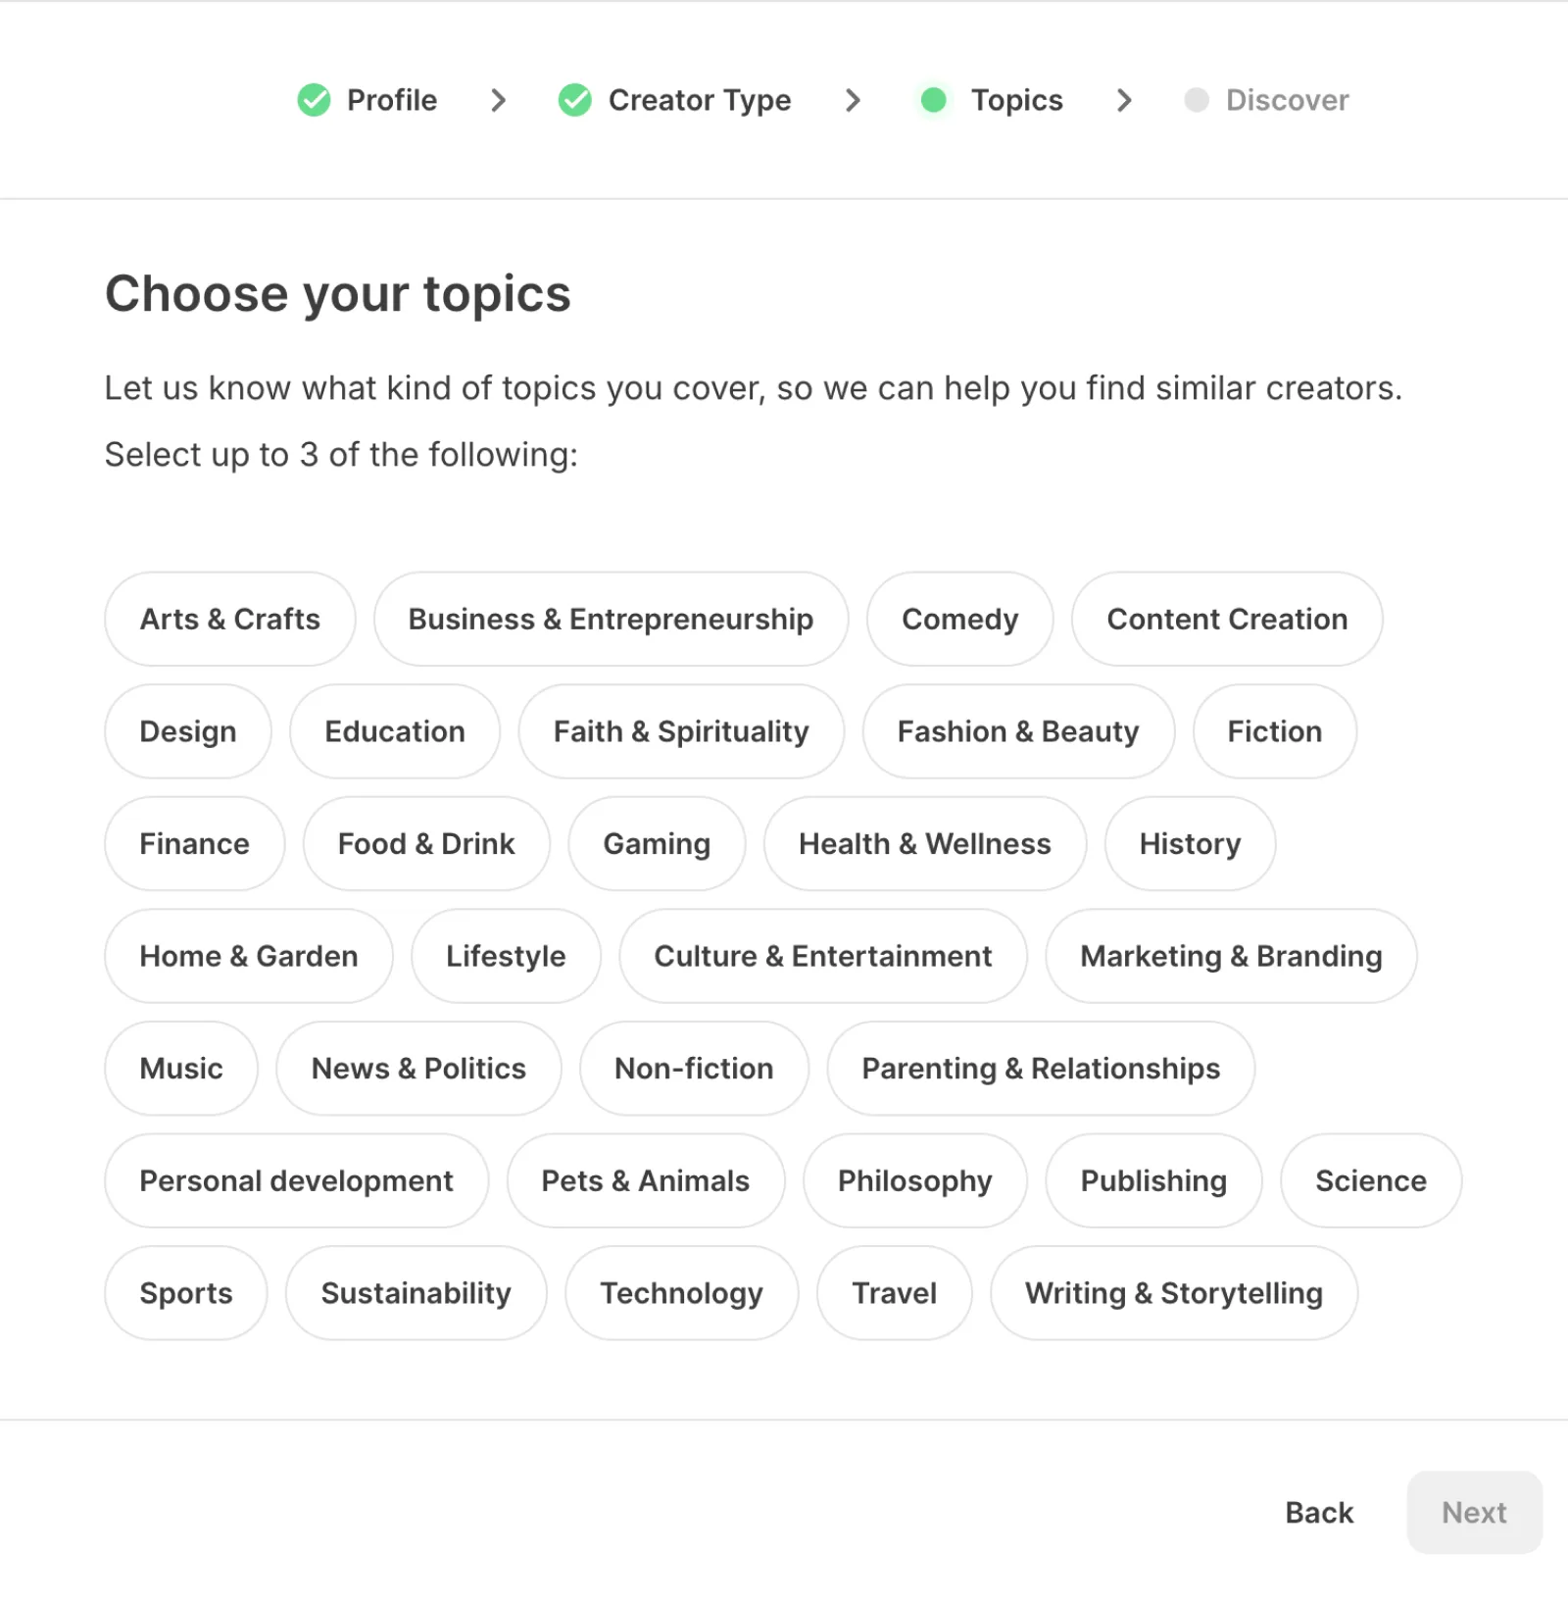Enable the Music topic
Image resolution: width=1568 pixels, height=1600 pixels.
coord(181,1069)
